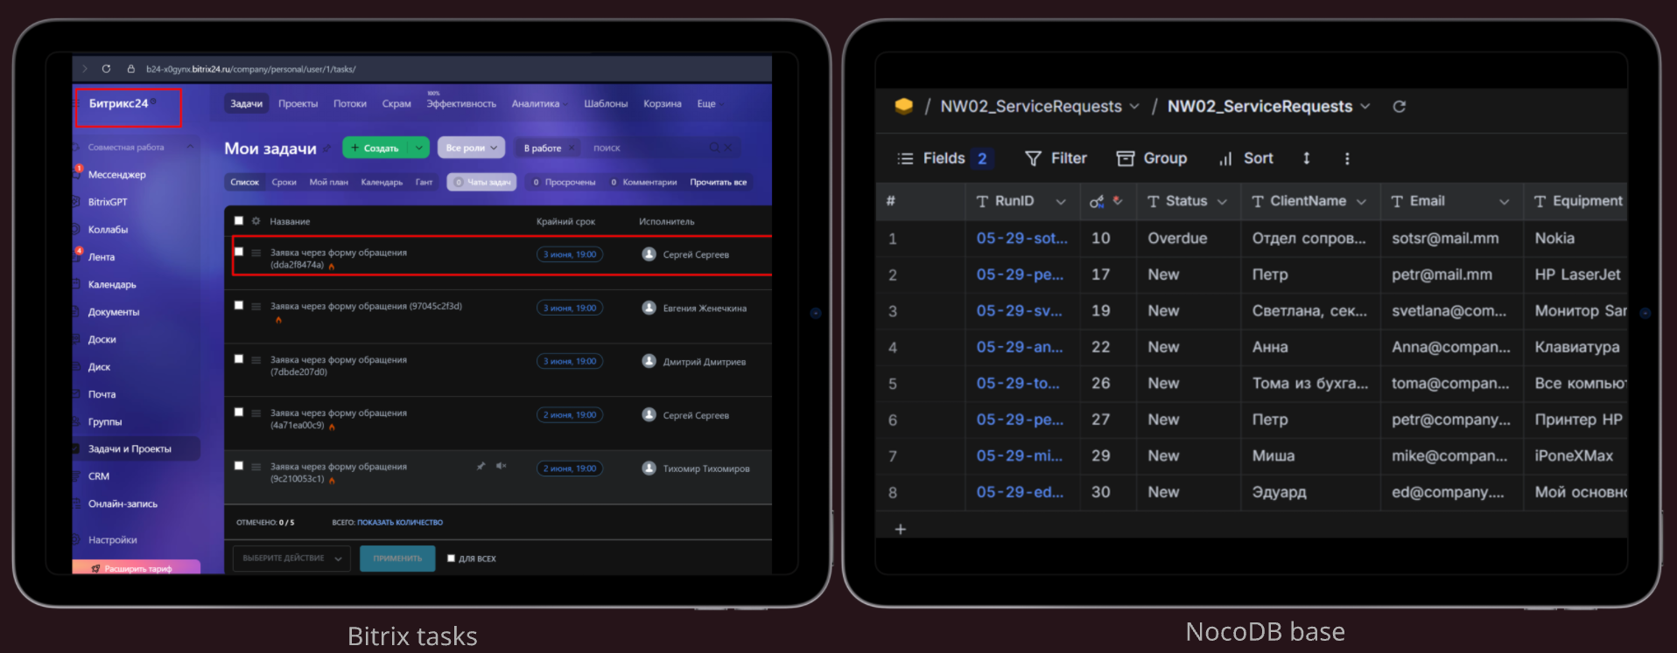Click avatar of Дмитрий Дмитриев
This screenshot has width=1677, height=653.
click(649, 361)
